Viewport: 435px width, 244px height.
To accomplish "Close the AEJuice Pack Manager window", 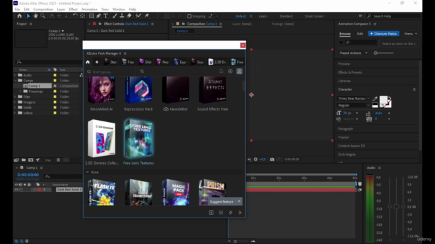I will pyautogui.click(x=243, y=45).
